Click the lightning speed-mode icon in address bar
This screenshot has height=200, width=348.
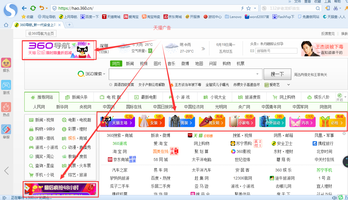pyautogui.click(x=243, y=8)
